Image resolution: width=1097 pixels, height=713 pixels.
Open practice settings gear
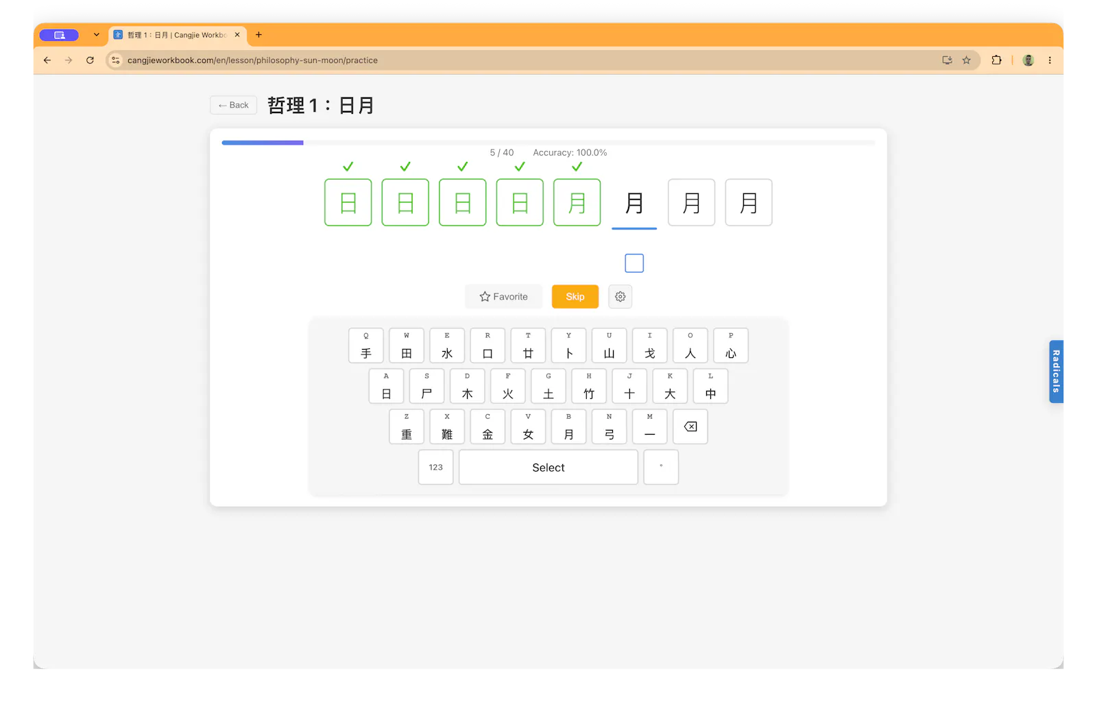click(x=620, y=297)
